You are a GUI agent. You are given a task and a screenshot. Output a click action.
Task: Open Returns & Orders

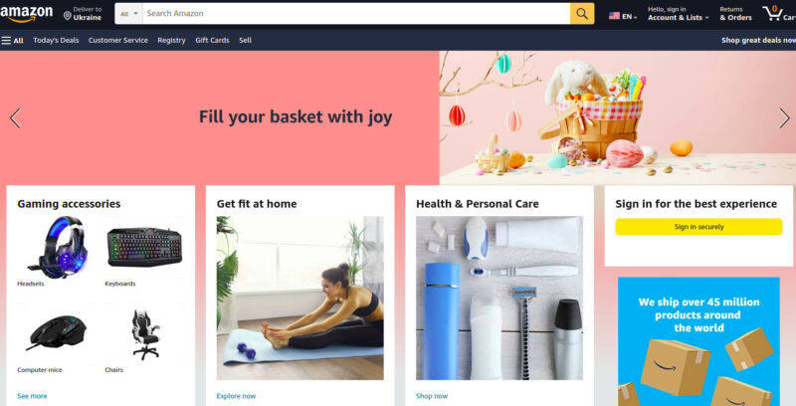pos(735,13)
